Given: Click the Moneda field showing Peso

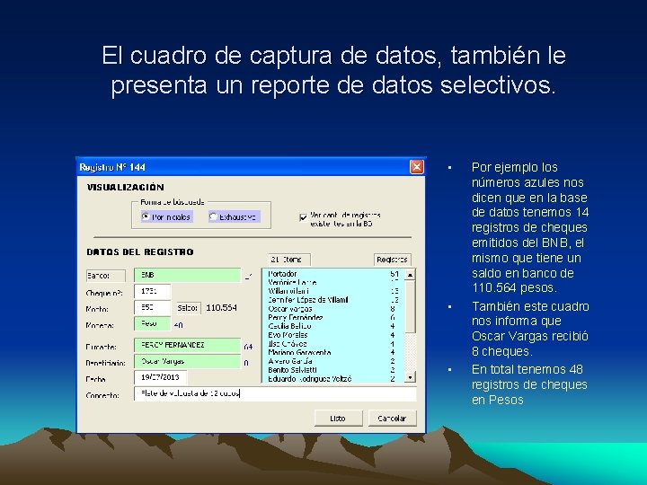Looking at the screenshot, I should click(x=152, y=323).
